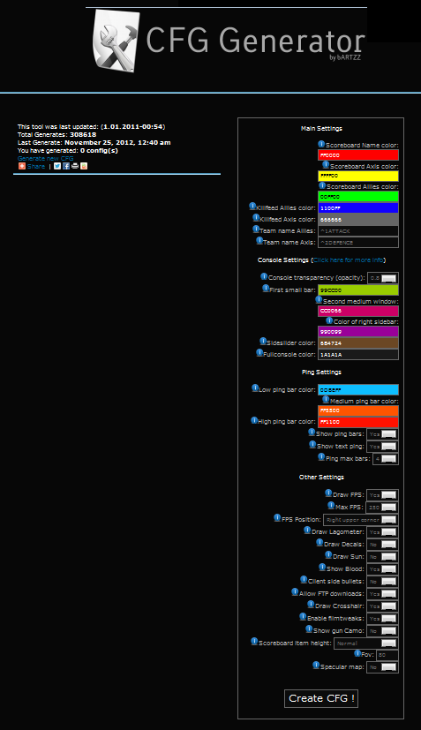Click the Twitter share icon
Viewport: 421px width, 730px height.
coord(57,166)
